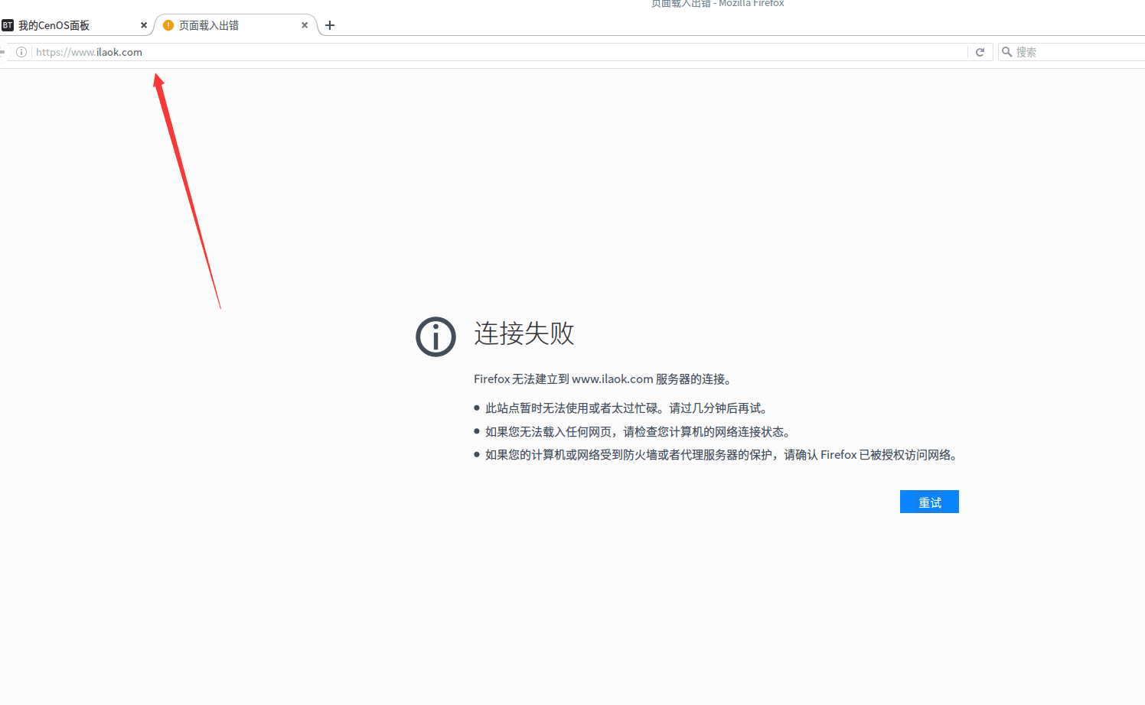Click the URL address field
1145x705 pixels.
[497, 52]
